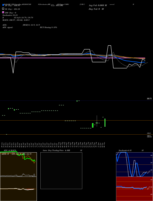153x201 pixels.
Task: Click the 'Avg Vol: 0.003 M' text
Action: point(98,5)
